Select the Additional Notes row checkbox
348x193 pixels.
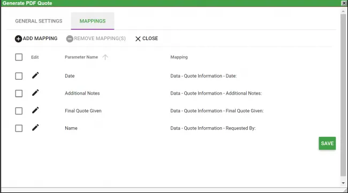(x=19, y=93)
